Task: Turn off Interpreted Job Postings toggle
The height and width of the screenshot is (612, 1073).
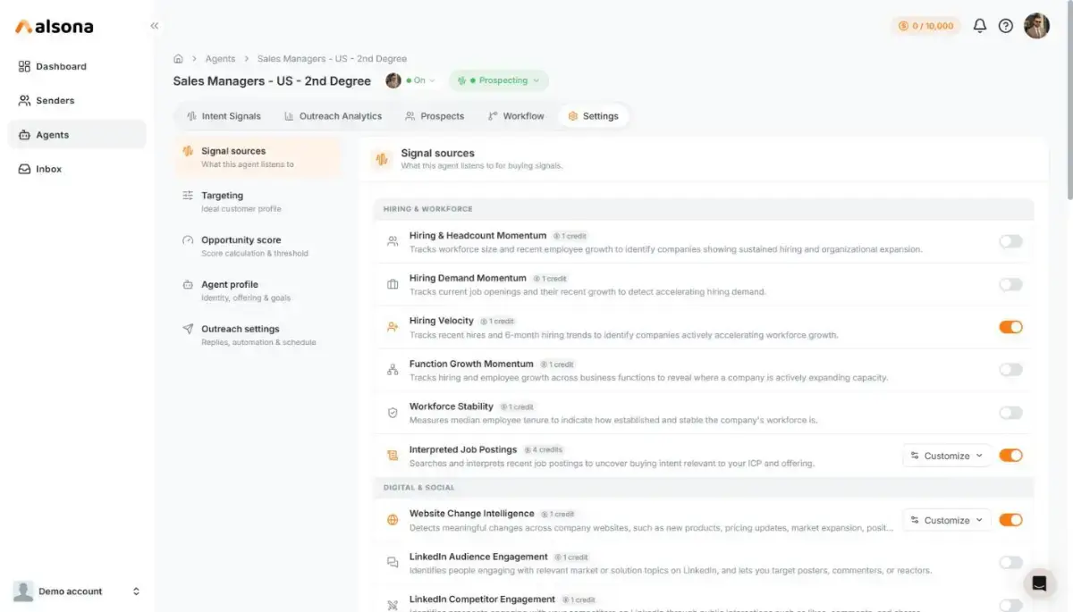Action: [1010, 456]
